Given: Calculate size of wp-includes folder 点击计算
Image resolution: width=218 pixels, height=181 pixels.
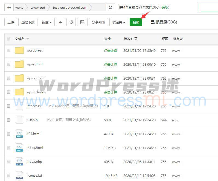Looking at the screenshot, I should click(111, 92).
